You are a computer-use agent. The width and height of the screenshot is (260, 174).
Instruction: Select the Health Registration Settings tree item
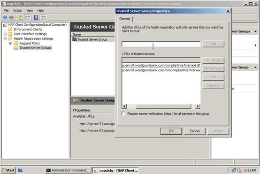(33, 38)
